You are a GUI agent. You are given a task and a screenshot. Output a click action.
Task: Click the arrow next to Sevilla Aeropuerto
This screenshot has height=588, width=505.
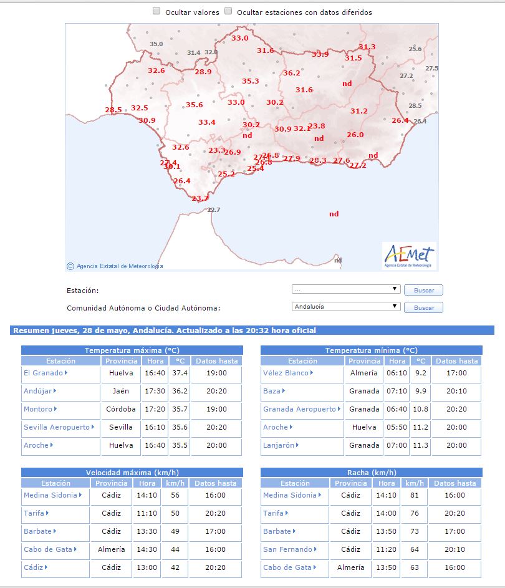93,427
